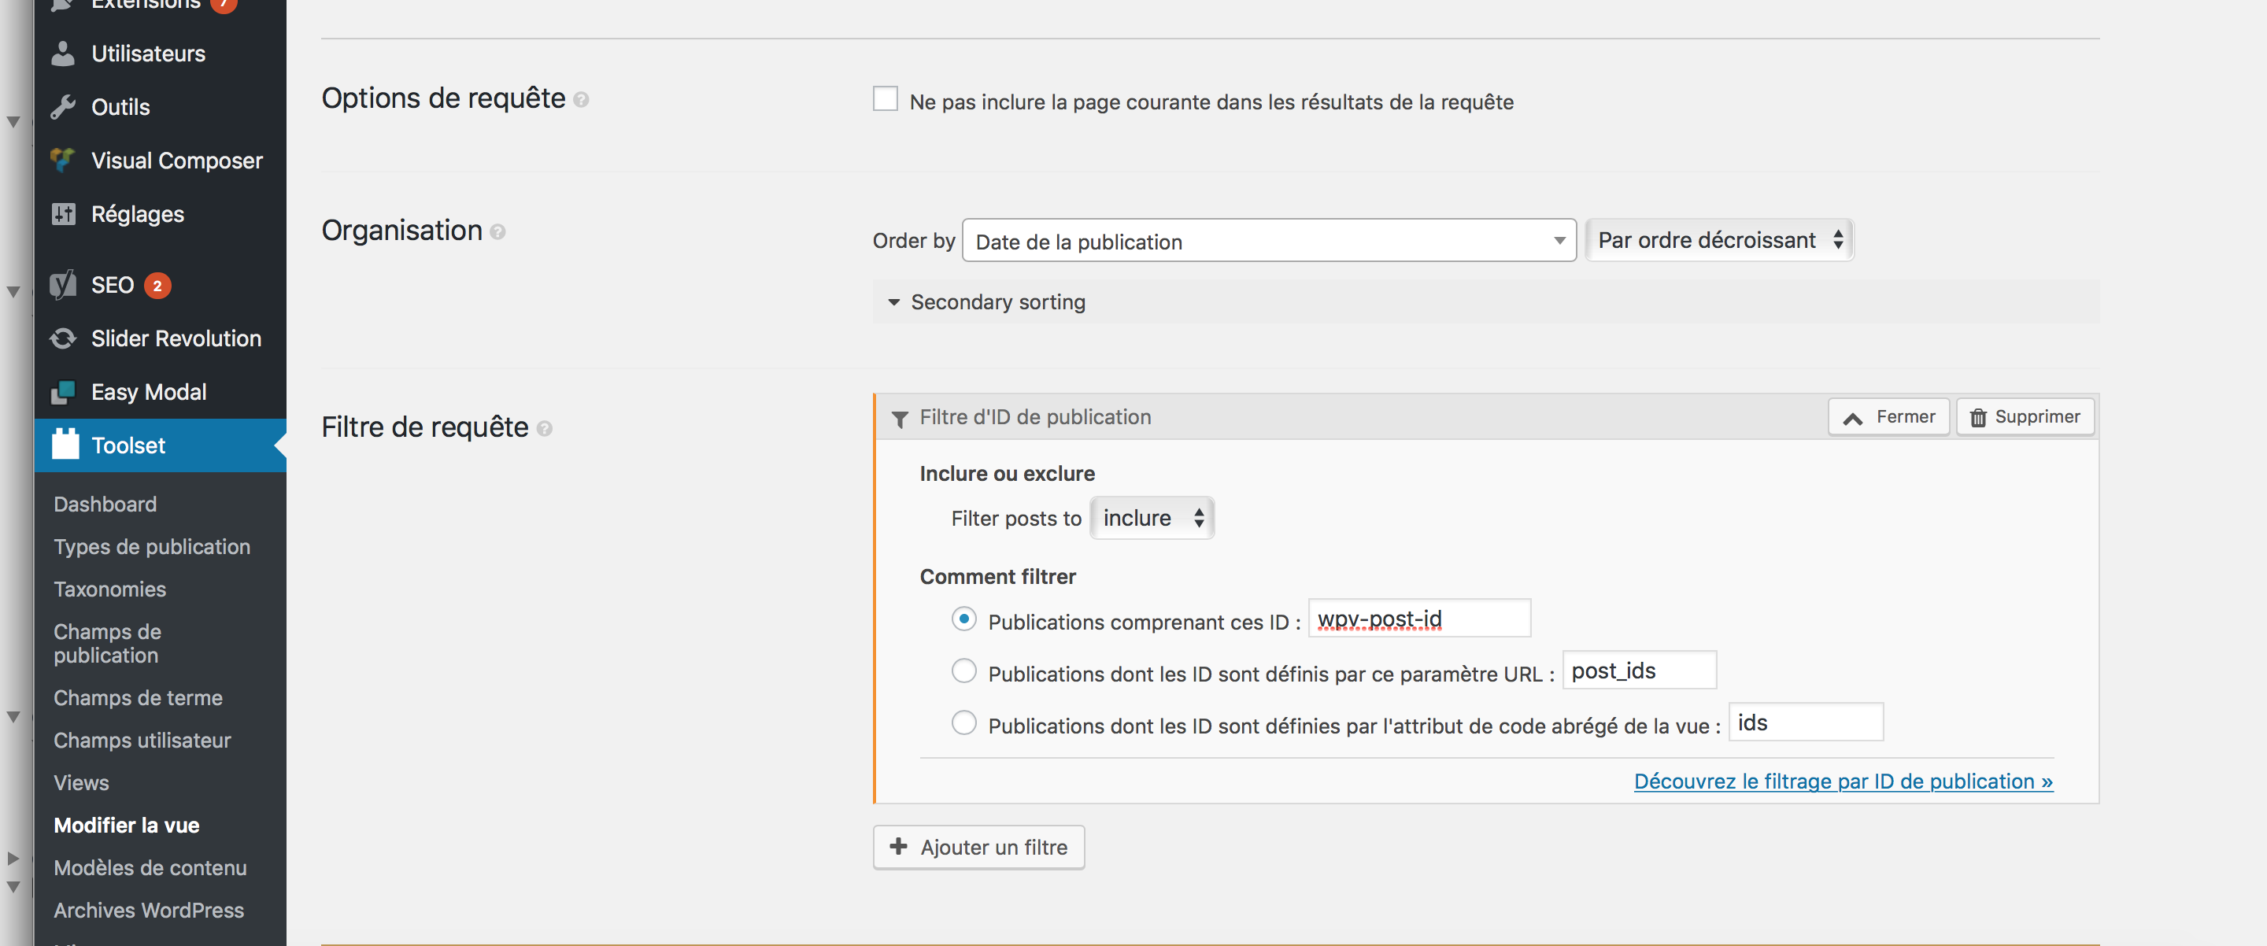Screen dimensions: 2267x946
Task: Click the Visual Composer cube icon
Action: pos(62,161)
